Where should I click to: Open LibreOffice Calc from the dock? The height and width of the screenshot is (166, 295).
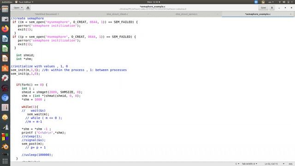5,48
